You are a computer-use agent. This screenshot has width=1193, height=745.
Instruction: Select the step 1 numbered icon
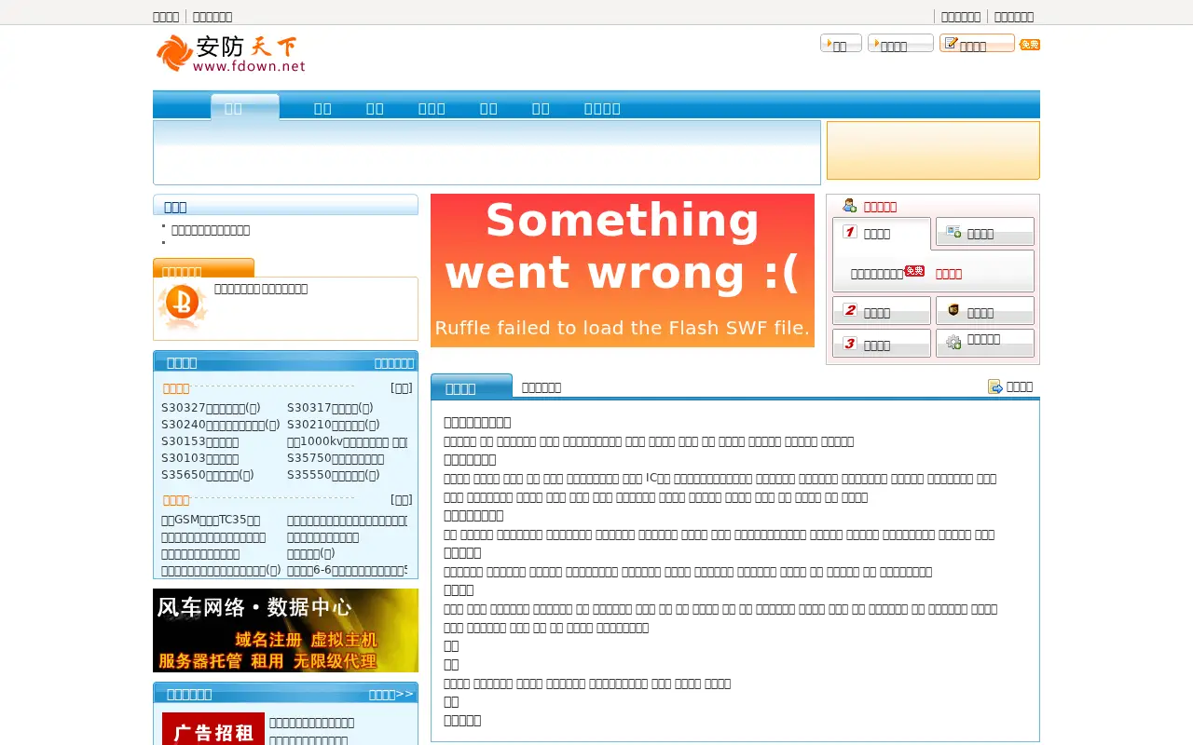(x=850, y=232)
